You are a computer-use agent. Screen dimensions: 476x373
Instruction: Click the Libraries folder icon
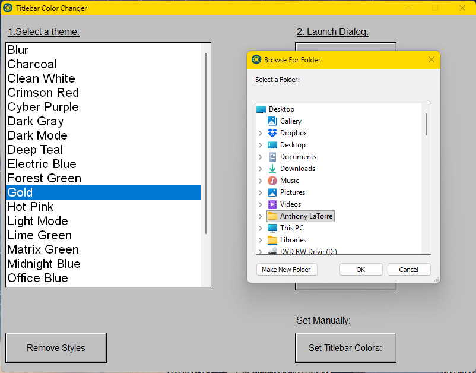(272, 239)
